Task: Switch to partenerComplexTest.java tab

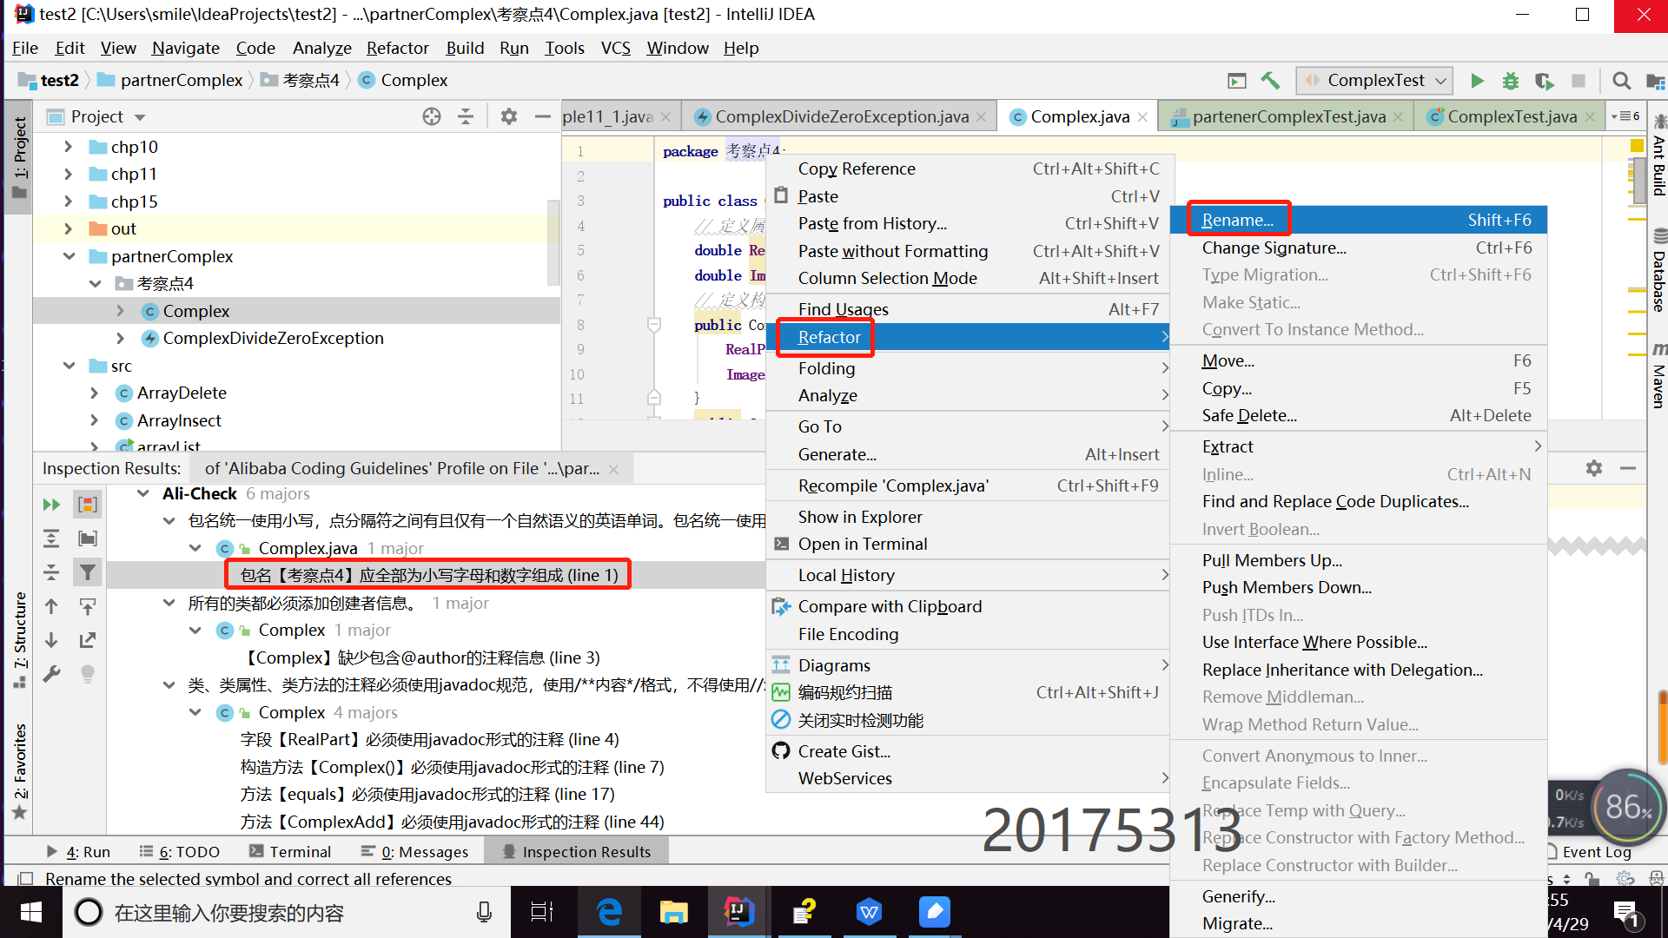Action: (1287, 116)
